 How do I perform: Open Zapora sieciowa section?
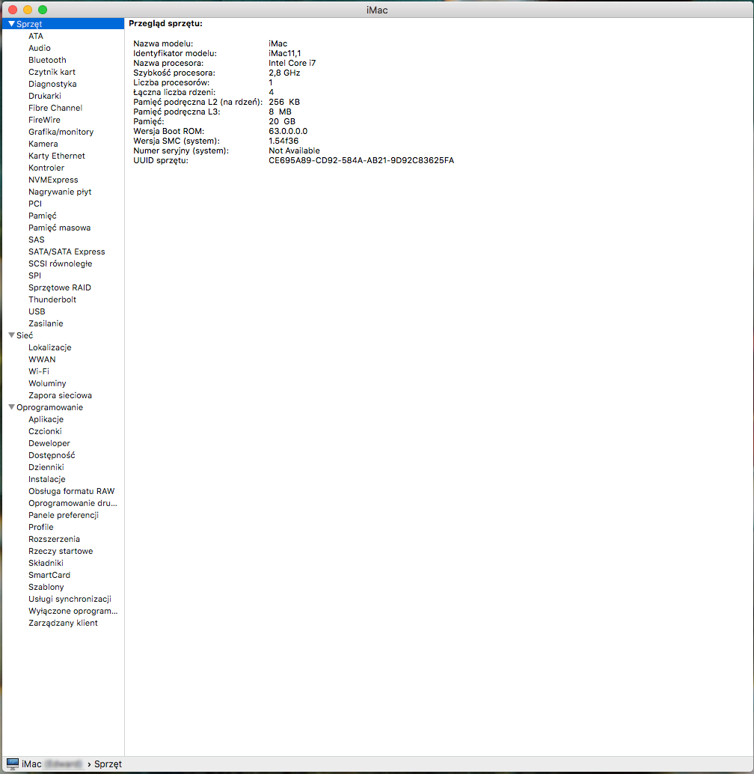pyautogui.click(x=60, y=395)
